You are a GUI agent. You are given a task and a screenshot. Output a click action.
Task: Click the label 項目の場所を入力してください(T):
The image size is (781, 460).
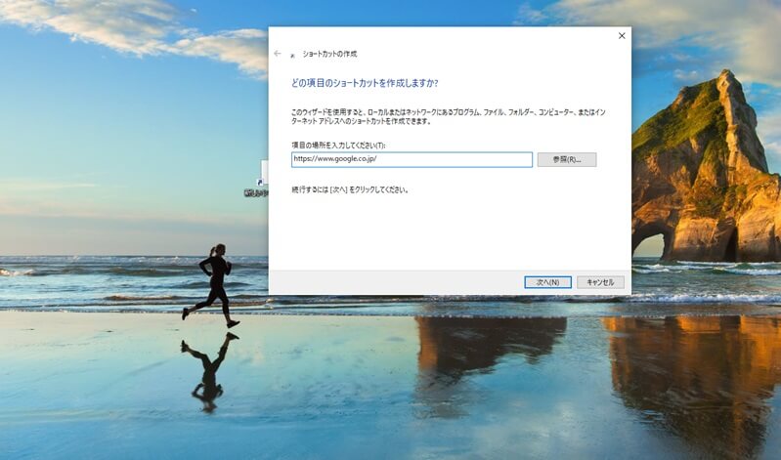click(339, 146)
